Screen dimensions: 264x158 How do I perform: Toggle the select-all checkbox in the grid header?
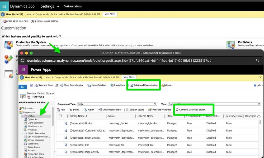click(60, 116)
